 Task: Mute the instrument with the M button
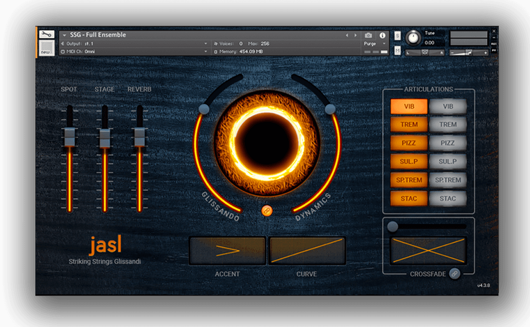click(397, 51)
